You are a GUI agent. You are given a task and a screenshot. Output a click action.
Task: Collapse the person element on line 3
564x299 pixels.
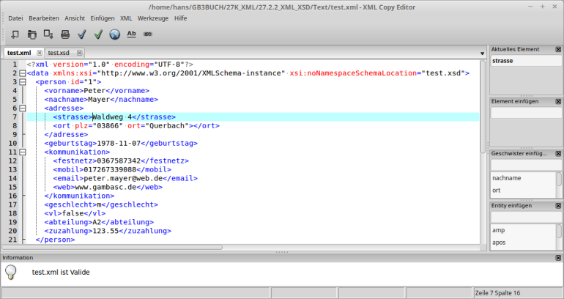pyautogui.click(x=22, y=82)
